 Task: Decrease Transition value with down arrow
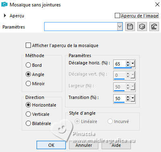tap(128, 100)
